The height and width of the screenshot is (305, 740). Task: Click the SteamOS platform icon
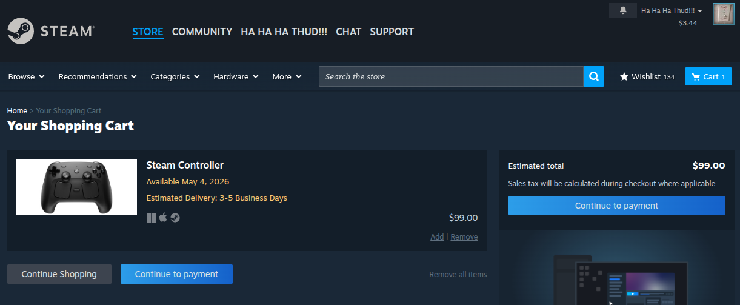click(x=175, y=218)
